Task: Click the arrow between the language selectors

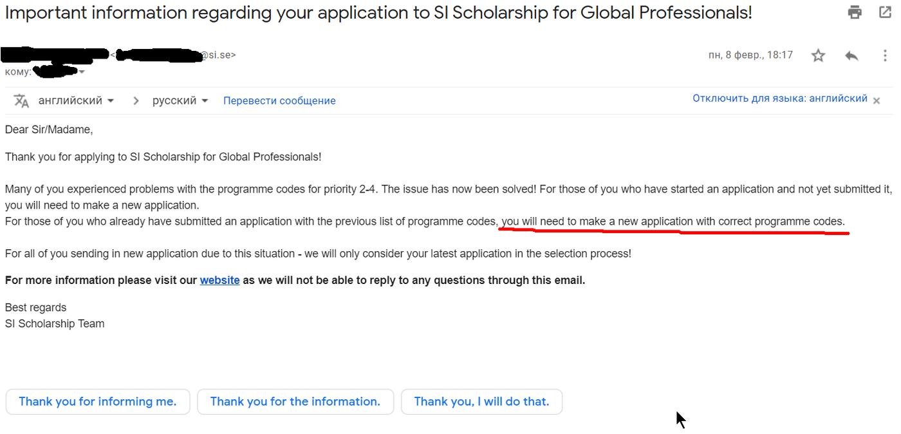Action: 135,100
